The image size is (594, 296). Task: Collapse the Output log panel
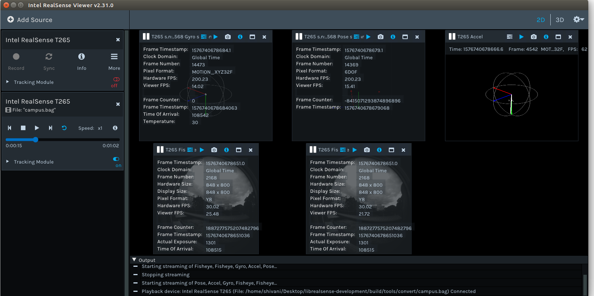coord(134,260)
